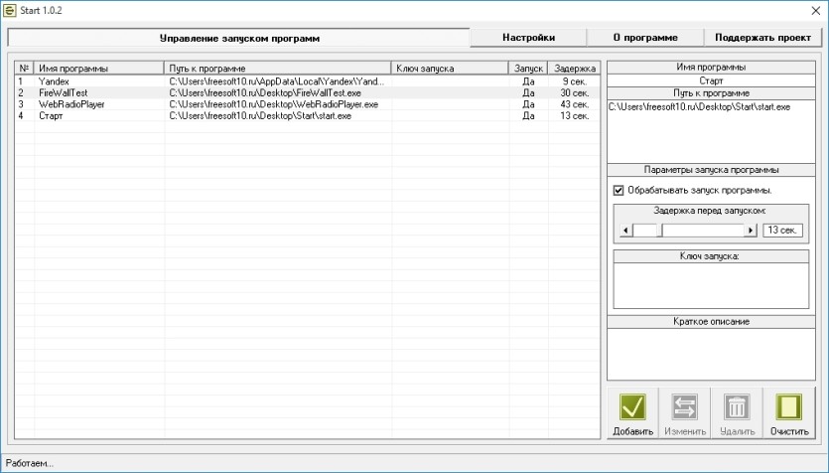Screen dimensions: 829x473
Task: Switch to Управление запуском программ tab
Action: (239, 38)
